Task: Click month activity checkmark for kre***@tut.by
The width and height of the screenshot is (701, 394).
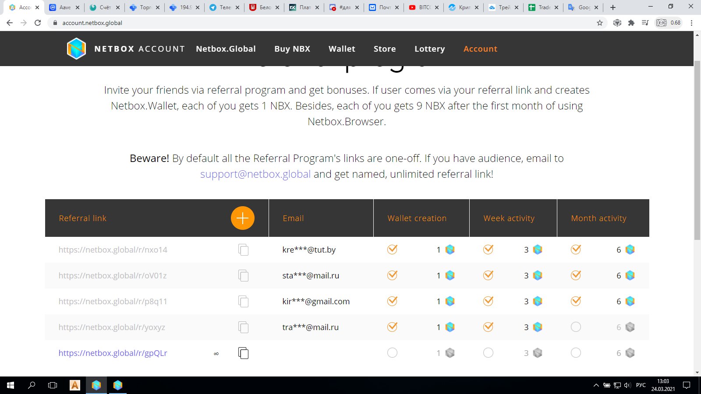Action: tap(576, 249)
